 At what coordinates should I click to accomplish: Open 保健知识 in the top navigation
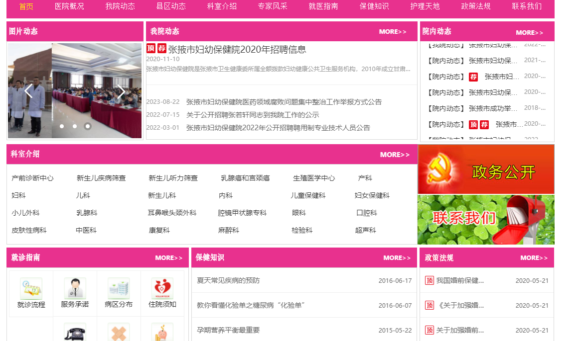(374, 6)
